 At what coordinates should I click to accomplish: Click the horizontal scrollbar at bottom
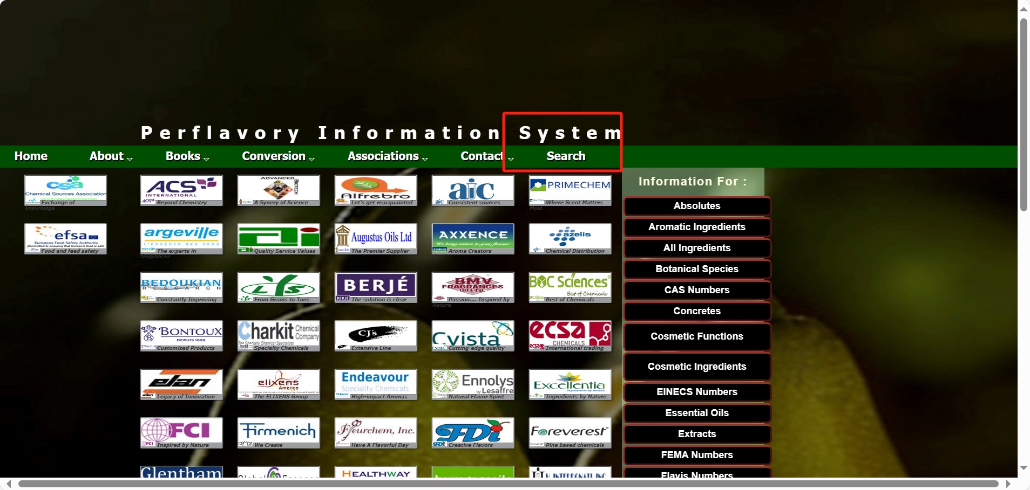(x=507, y=484)
